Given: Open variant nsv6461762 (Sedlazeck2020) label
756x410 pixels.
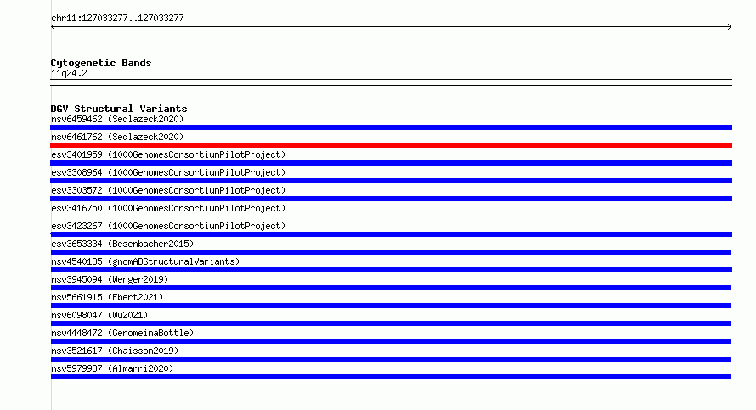Looking at the screenshot, I should [x=117, y=137].
